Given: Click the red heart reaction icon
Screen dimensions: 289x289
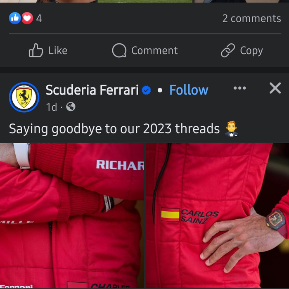Looking at the screenshot, I should pyautogui.click(x=28, y=18).
